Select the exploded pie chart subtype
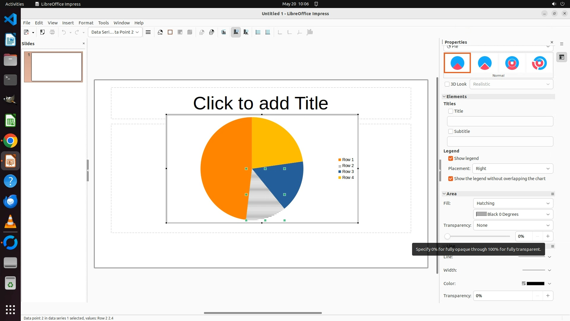 (484, 63)
